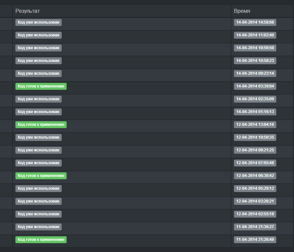Image resolution: width=294 pixels, height=252 pixels.
Task: Click 'Код уже использован' in 21:36:27 row
Action: pos(38,227)
